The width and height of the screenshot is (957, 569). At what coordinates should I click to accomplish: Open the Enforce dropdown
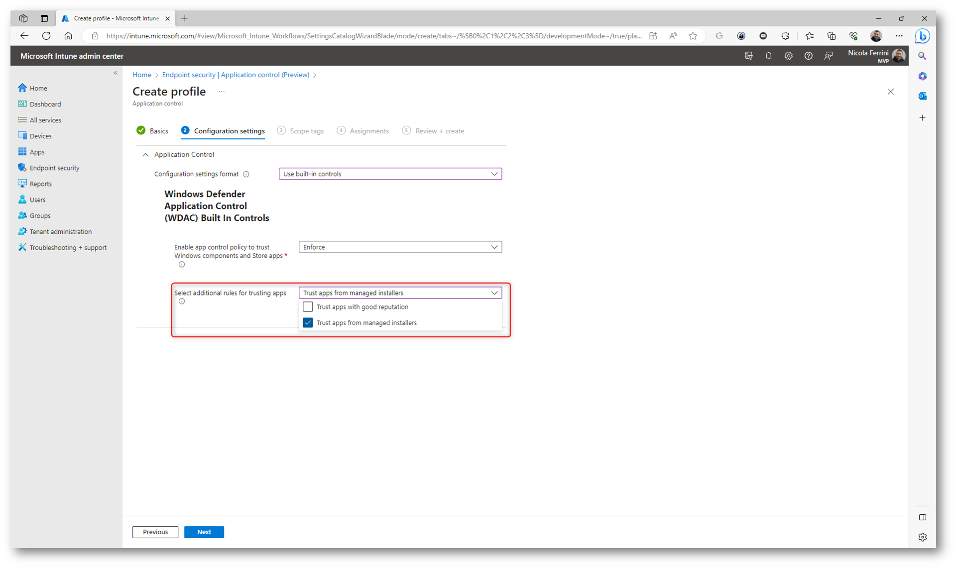pyautogui.click(x=400, y=247)
